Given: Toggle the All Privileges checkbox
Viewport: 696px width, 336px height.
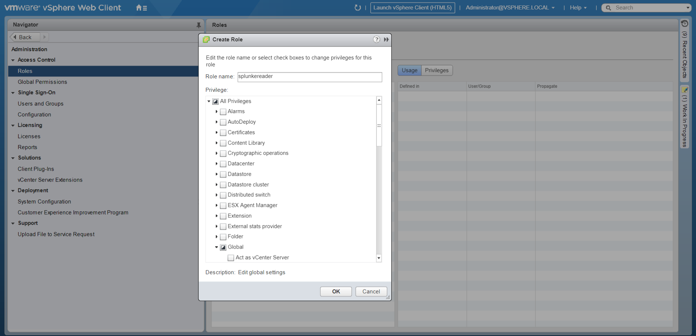Looking at the screenshot, I should click(215, 101).
